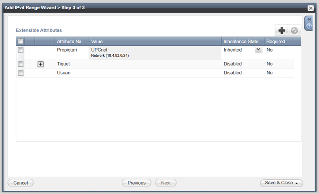This screenshot has height=194, width=319.
Task: Sort by Attribute Name column header
Action: click(x=72, y=42)
